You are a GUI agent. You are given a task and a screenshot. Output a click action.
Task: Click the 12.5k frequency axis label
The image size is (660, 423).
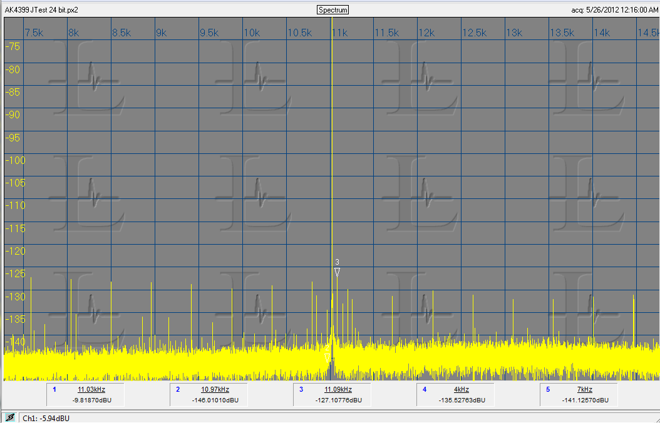tap(475, 33)
